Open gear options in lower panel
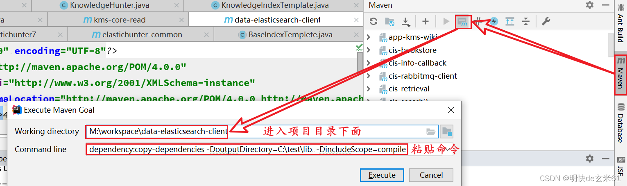 click(x=590, y=159)
